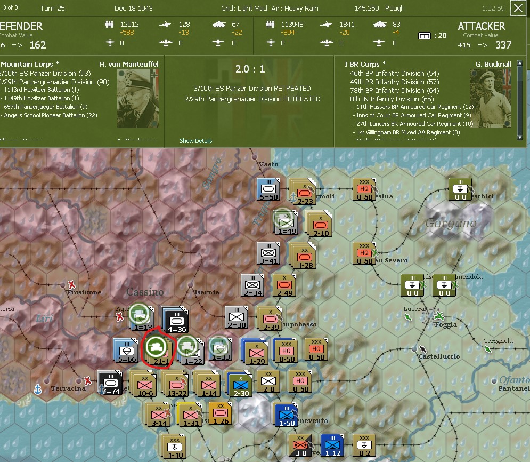Screen dimensions: 530x462
Task: Select the 3-0 infantry counter
Action: point(301,445)
